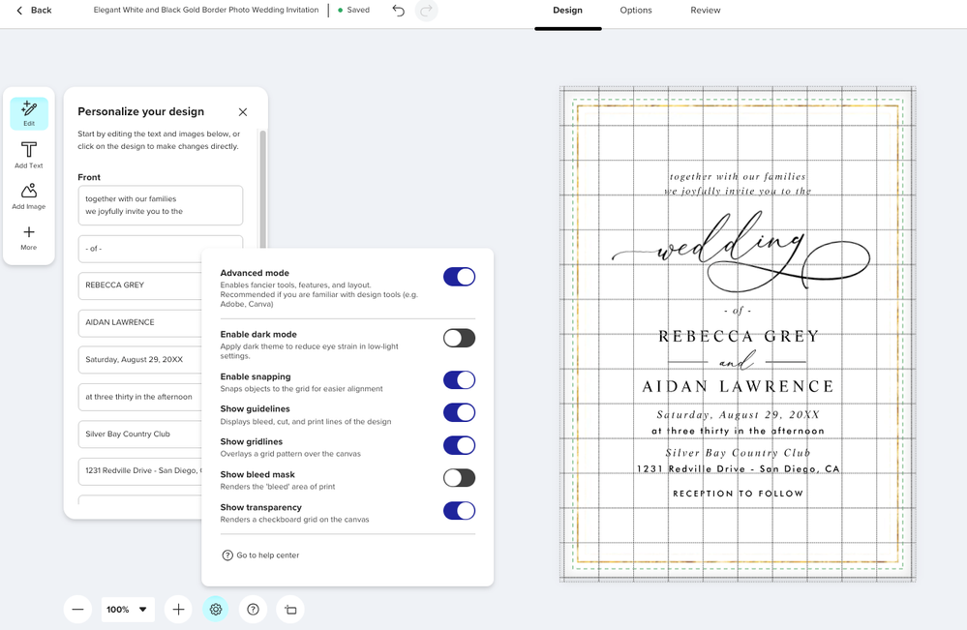The height and width of the screenshot is (630, 967).
Task: Open the settings gear menu
Action: [216, 610]
